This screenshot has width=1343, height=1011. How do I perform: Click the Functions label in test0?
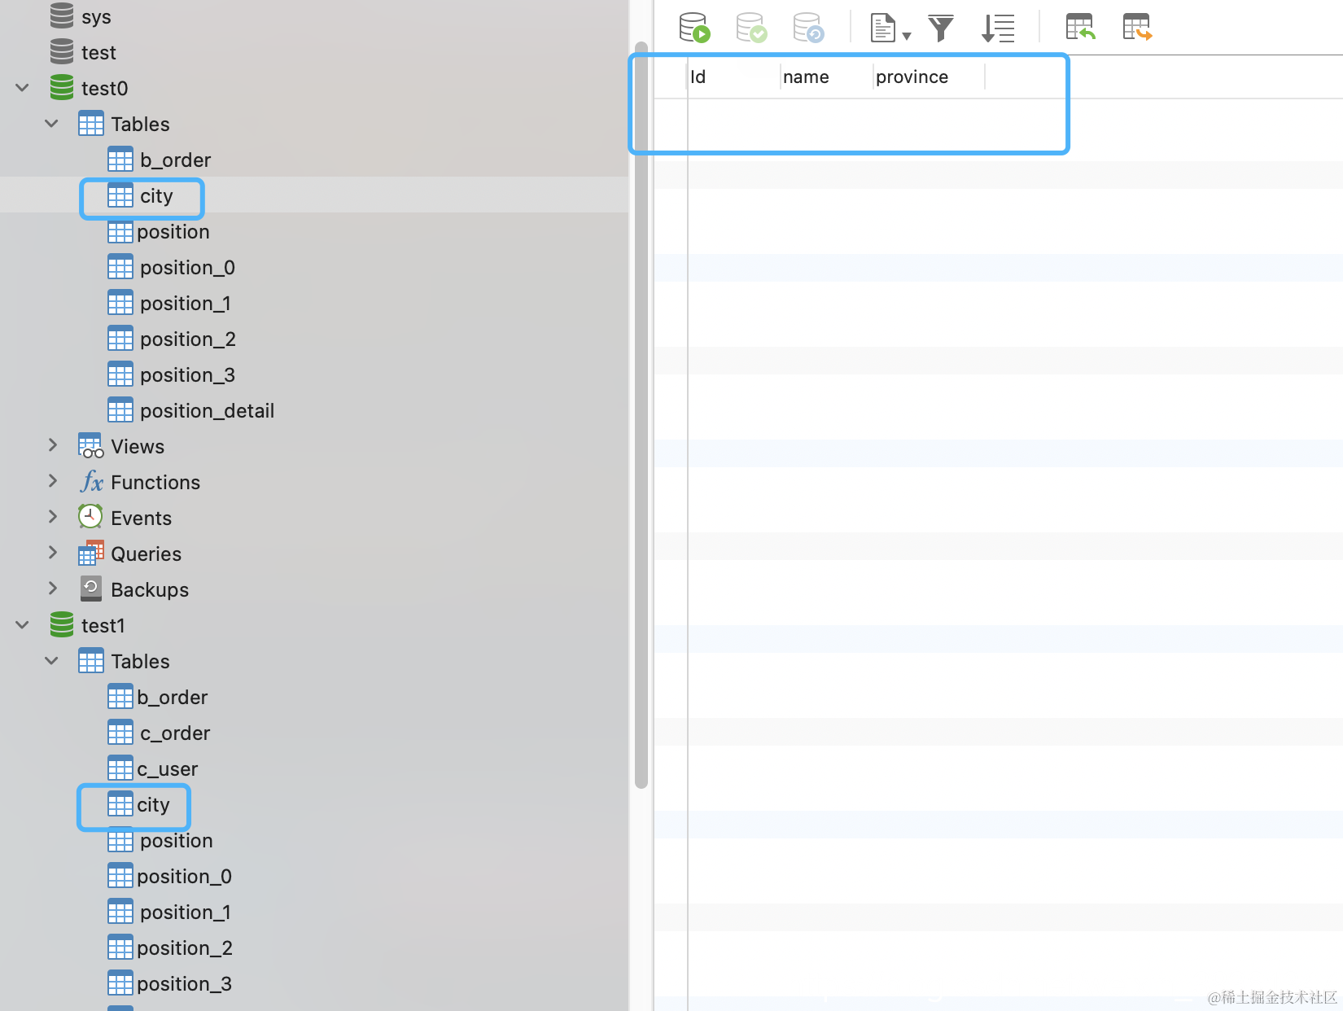pos(155,482)
